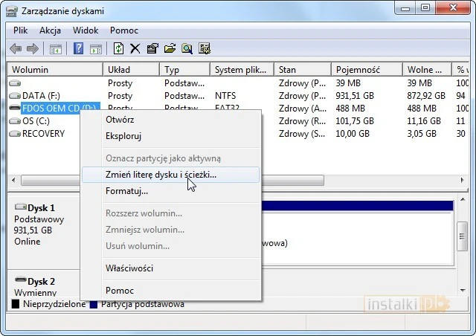Click the RECOVERY volume drive icon
Screen dimensions: 476x336
click(x=15, y=134)
